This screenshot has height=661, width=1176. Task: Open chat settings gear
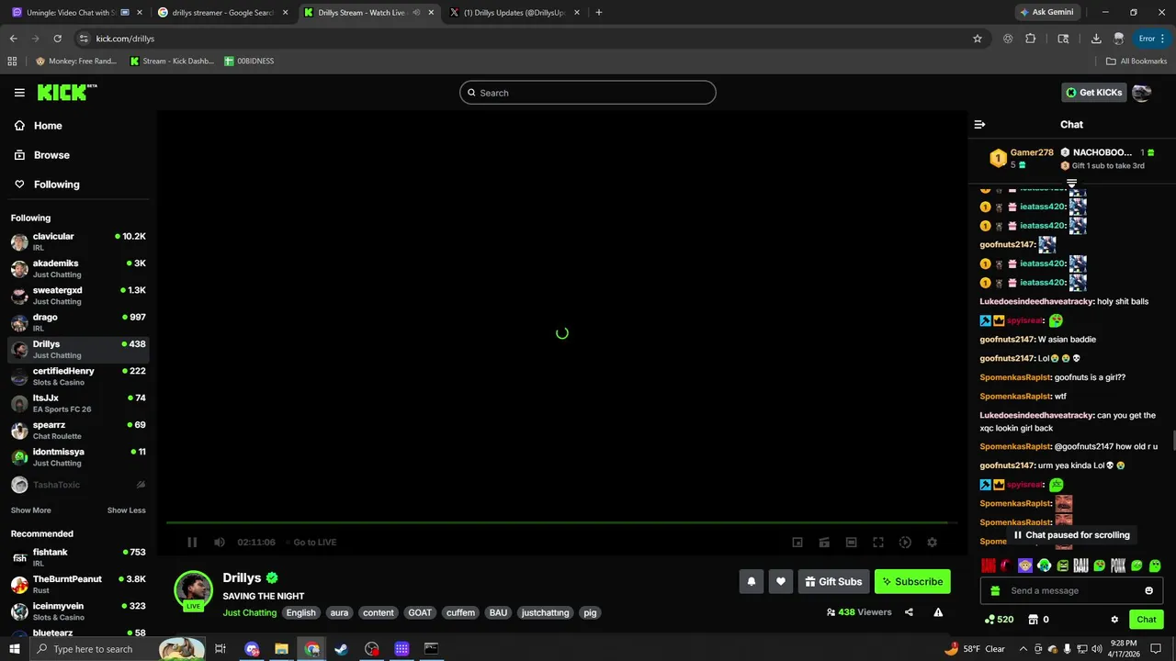(1114, 620)
